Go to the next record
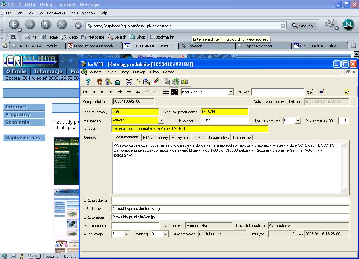Viewport: 359px width, 259px height. click(x=103, y=92)
